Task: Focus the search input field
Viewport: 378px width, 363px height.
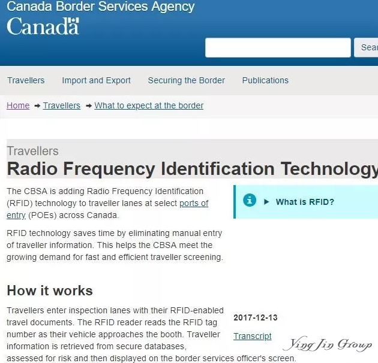Action: tap(278, 47)
